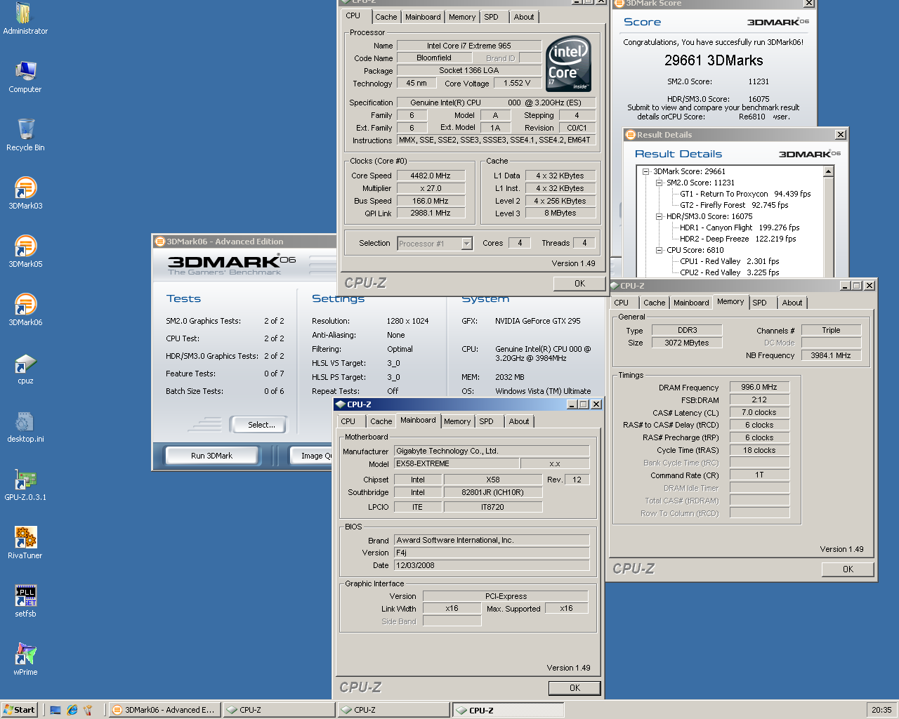Click the Bus Speed 166.0 MHz value
The width and height of the screenshot is (899, 719).
pyautogui.click(x=431, y=201)
